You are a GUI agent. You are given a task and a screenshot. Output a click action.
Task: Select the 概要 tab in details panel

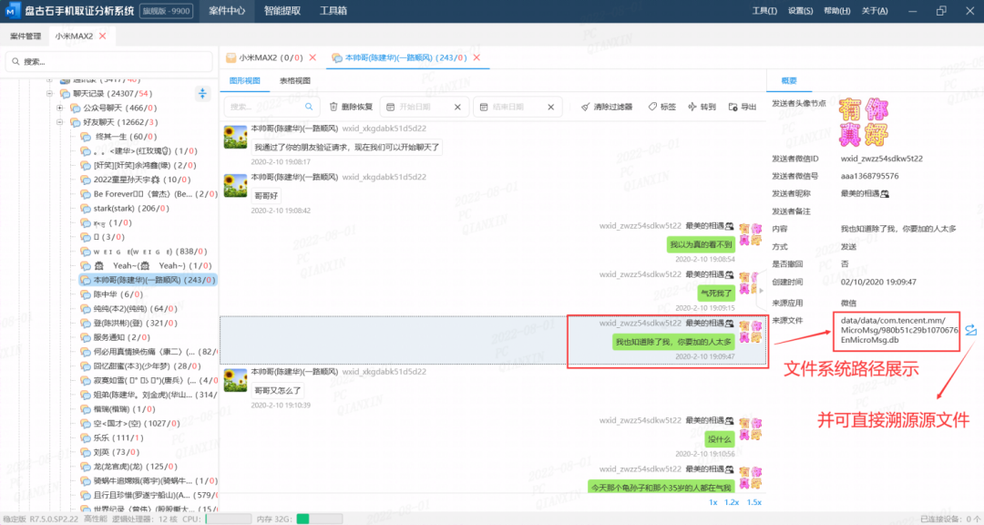(789, 80)
